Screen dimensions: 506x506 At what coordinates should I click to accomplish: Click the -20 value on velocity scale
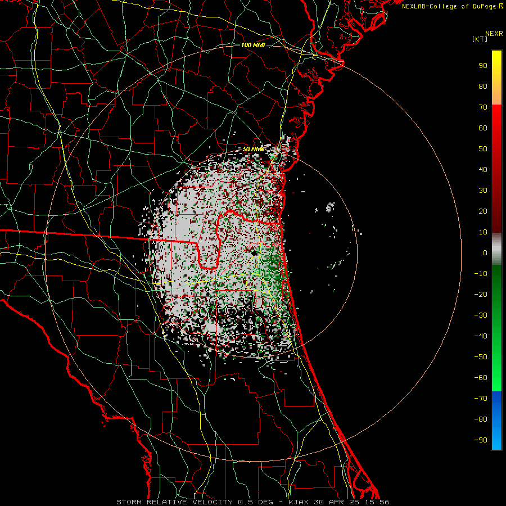tap(481, 295)
